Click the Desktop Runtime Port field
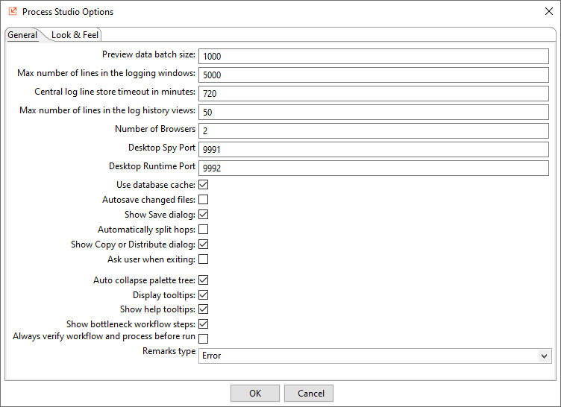This screenshot has height=407, width=561. click(x=374, y=168)
